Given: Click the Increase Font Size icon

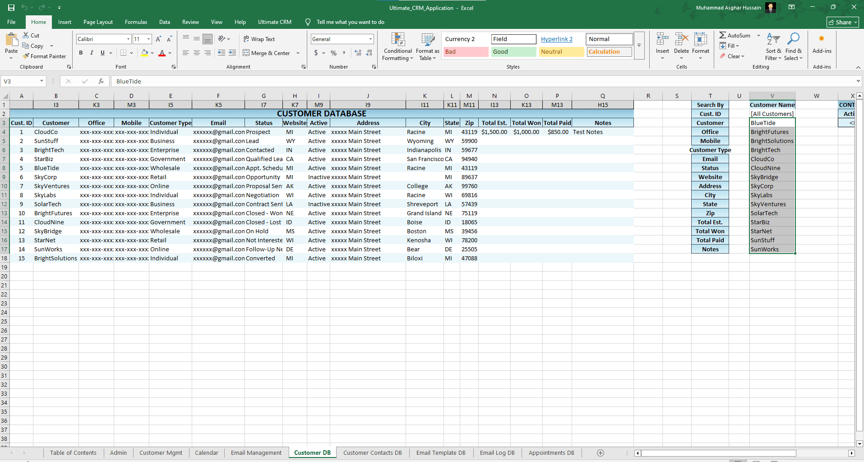Looking at the screenshot, I should pyautogui.click(x=158, y=39).
